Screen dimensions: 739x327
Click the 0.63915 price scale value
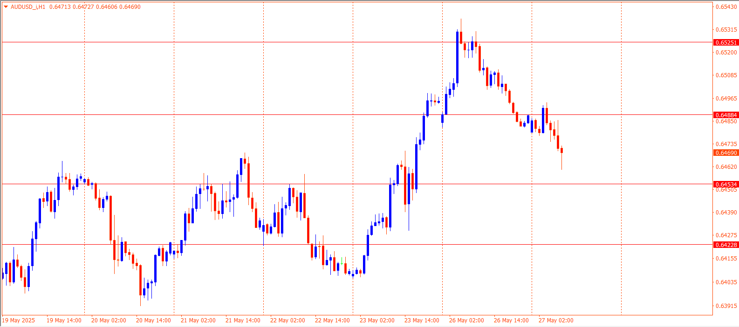pyautogui.click(x=726, y=306)
